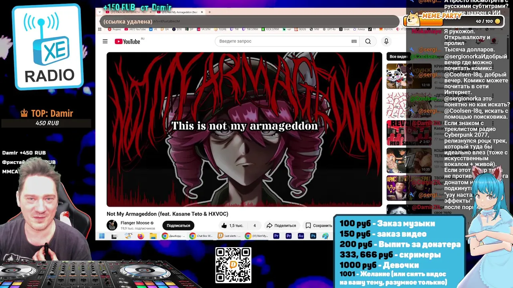Start voice search with the microphone icon

pos(386,41)
